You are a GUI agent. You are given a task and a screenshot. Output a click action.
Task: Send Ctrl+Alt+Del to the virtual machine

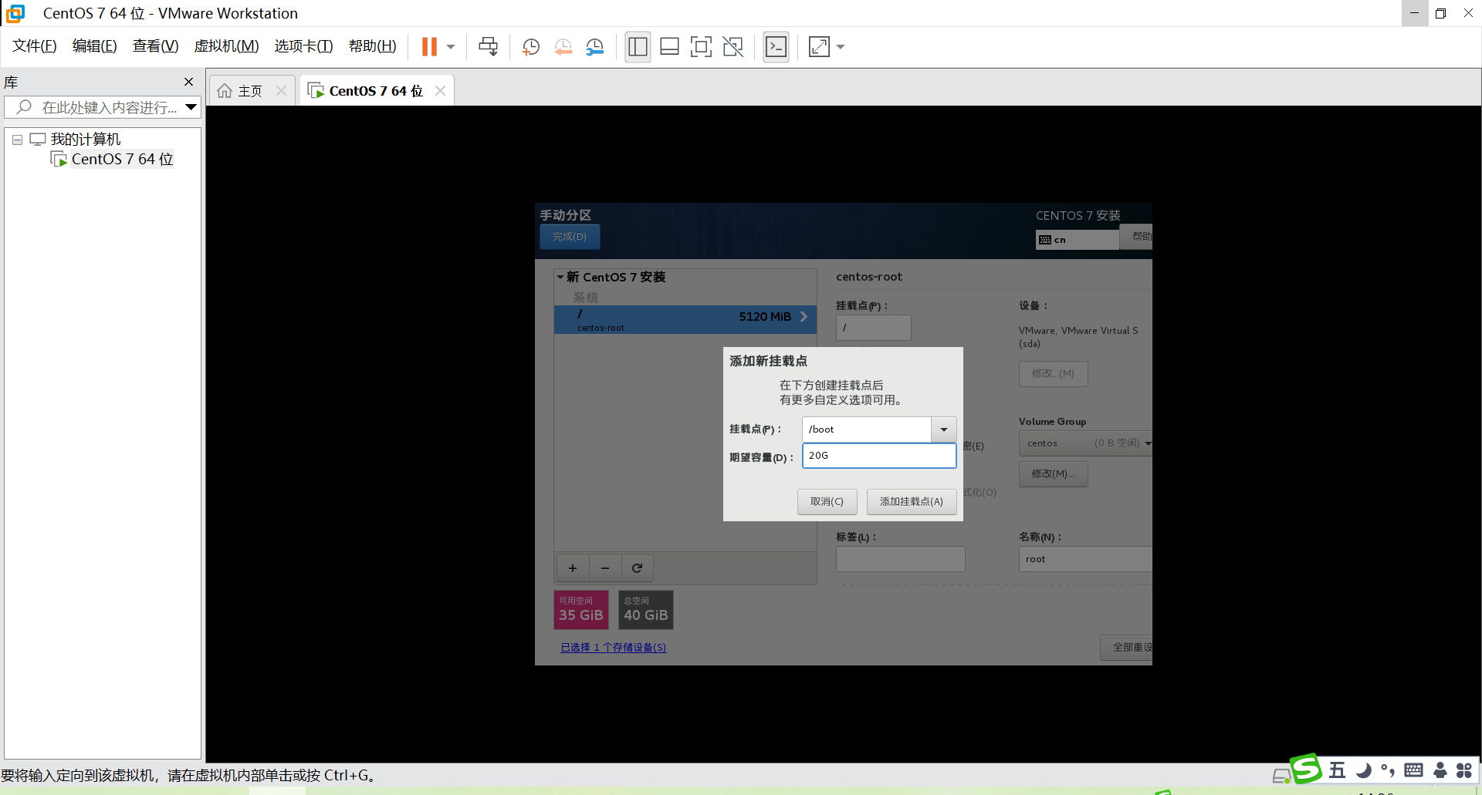tap(488, 47)
